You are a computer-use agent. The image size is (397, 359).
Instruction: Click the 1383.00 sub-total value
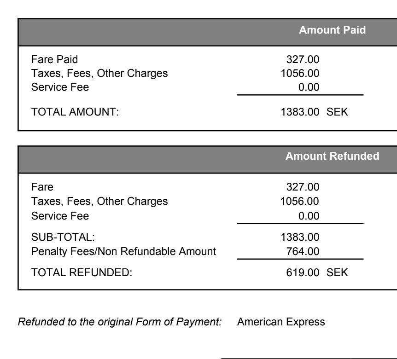pyautogui.click(x=301, y=238)
